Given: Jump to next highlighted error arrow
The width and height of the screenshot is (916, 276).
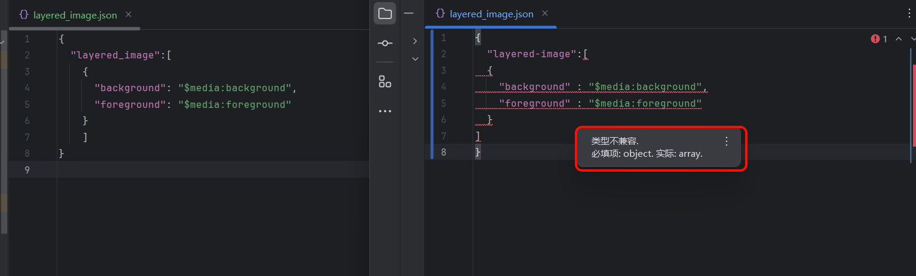Looking at the screenshot, I should pyautogui.click(x=910, y=39).
